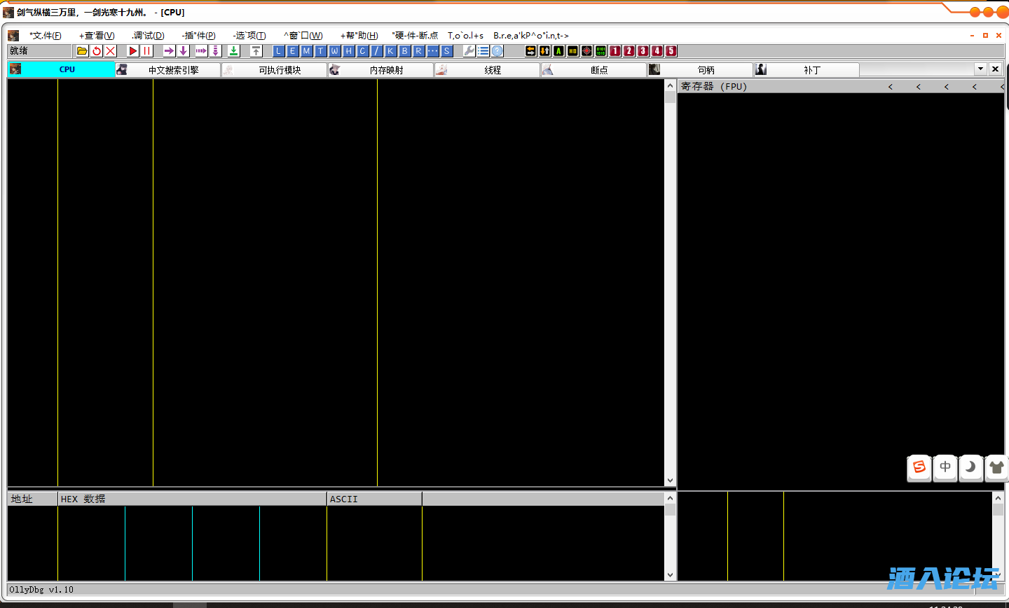Click the 寄存器 (FPU) registers header
Image resolution: width=1009 pixels, height=608 pixels.
click(x=714, y=86)
